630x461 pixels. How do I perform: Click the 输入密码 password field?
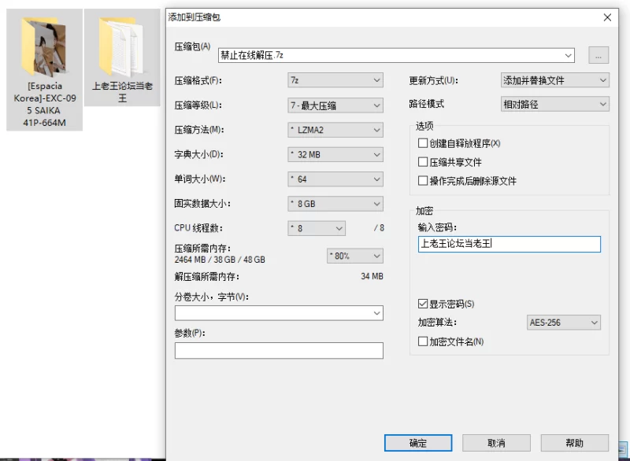(509, 244)
